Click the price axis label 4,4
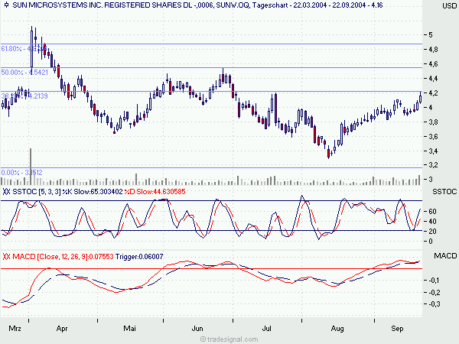This screenshot has height=344, width=459. pos(433,79)
